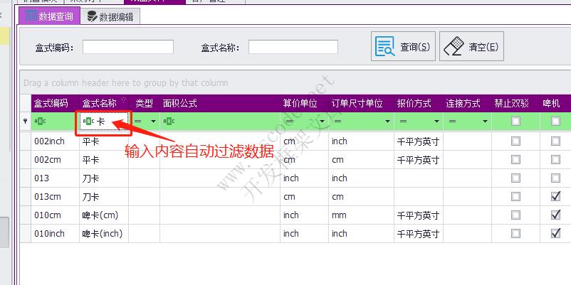Screen dimensions: 571x285
Task: Click the 算价单位 column header
Action: (x=305, y=104)
